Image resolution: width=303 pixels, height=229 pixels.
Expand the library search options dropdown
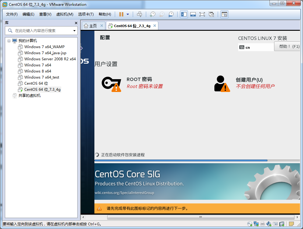(74, 31)
